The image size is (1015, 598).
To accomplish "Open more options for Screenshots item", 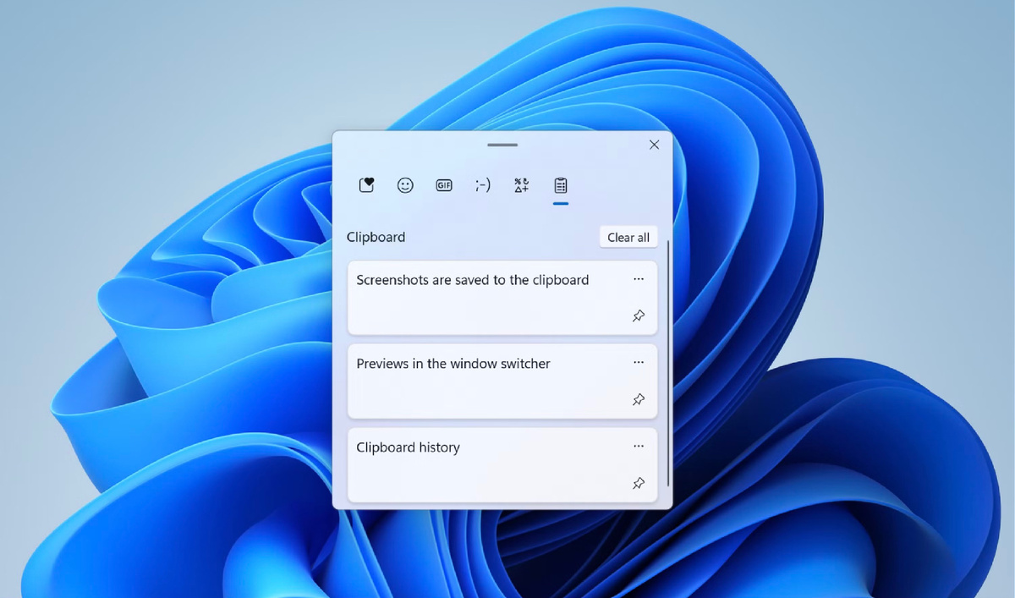I will [x=639, y=279].
